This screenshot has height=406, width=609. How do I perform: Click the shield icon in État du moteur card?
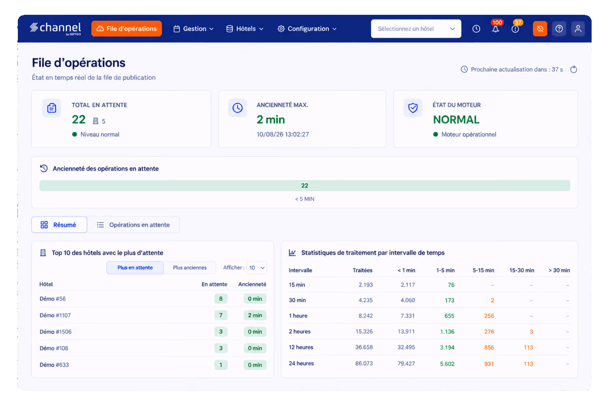(x=413, y=108)
